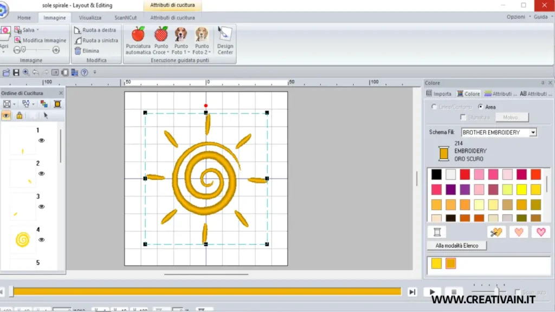Viewport: 555px width, 312px height.
Task: Click the pink heart icon below palette
Action: tap(541, 232)
